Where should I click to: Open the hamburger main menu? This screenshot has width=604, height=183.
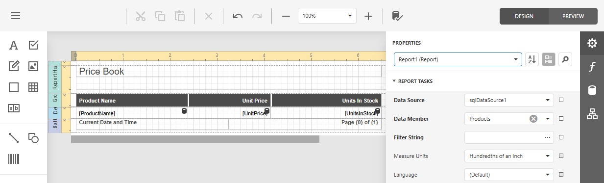pos(16,16)
